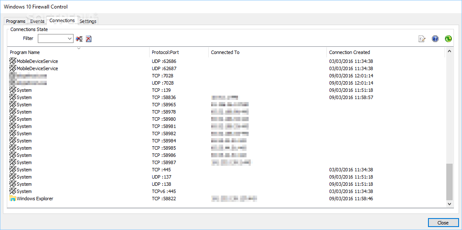Click the 09/03/2016 11:58:46 timestamp

(x=351, y=199)
